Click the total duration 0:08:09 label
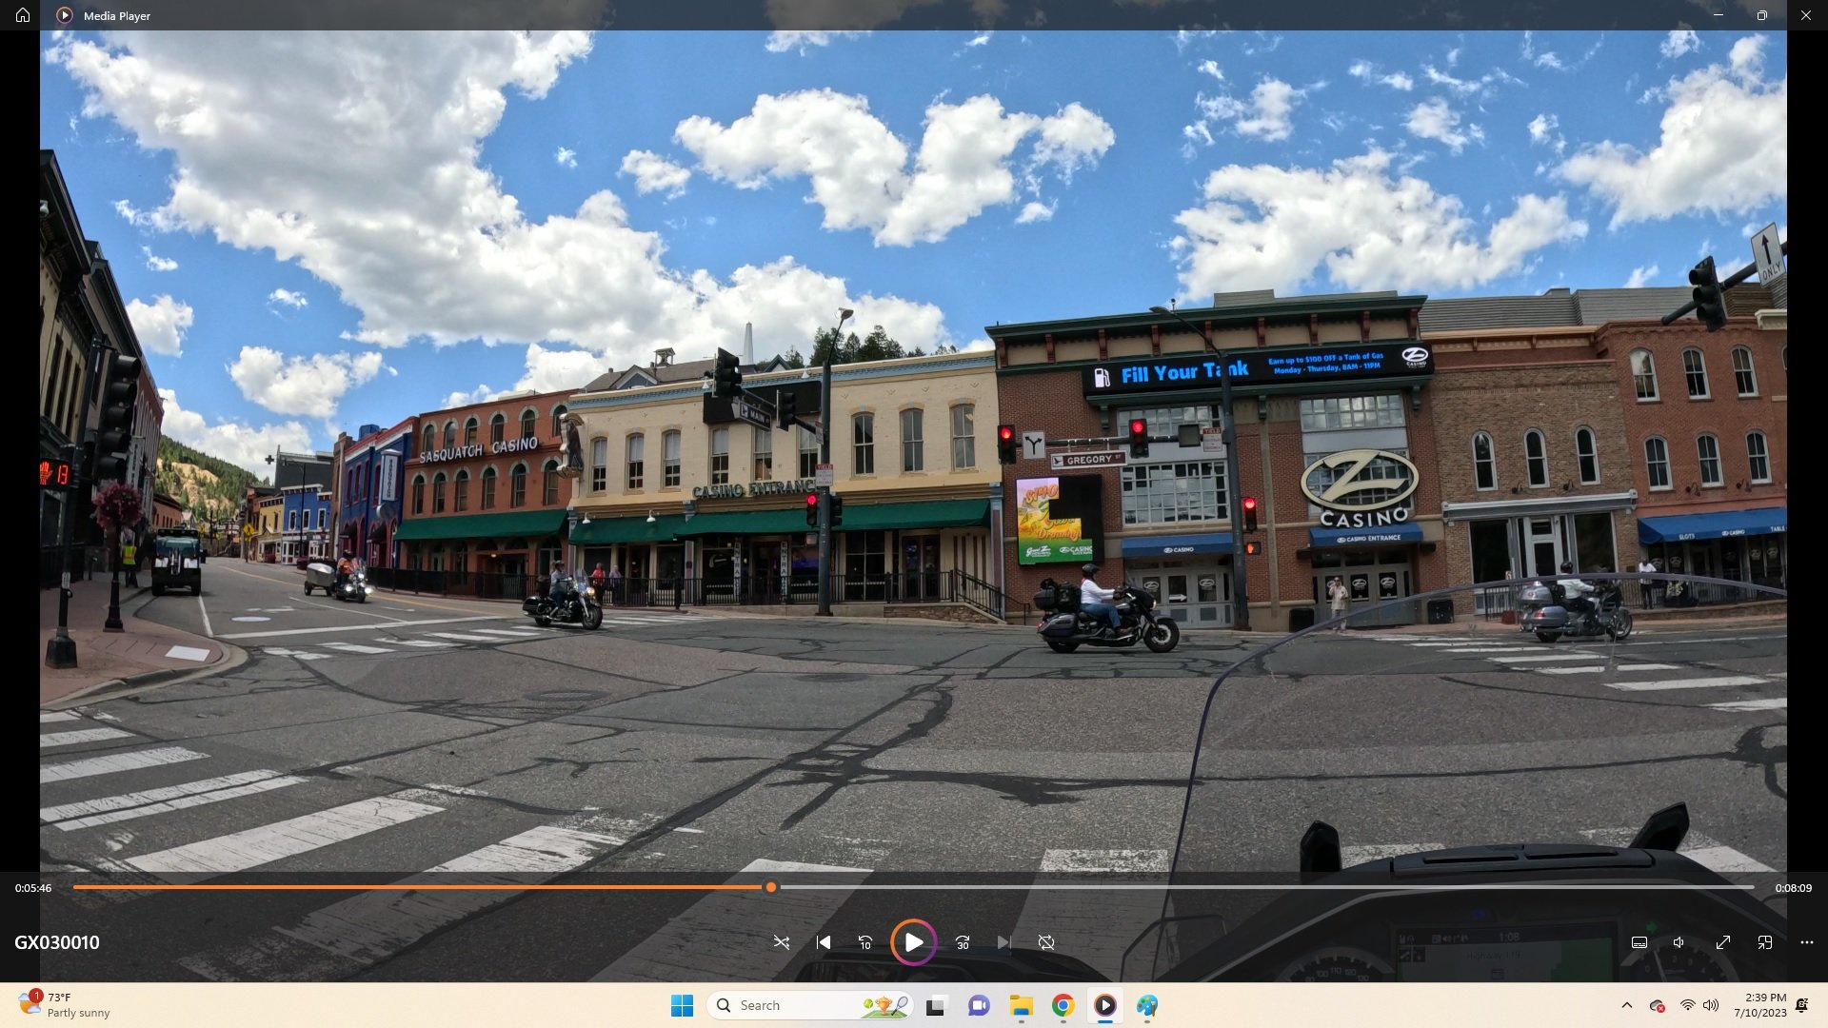The image size is (1828, 1028). pos(1793,888)
